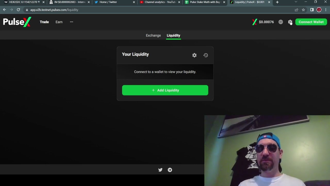Image resolution: width=330 pixels, height=186 pixels.
Task: Open recent transactions history icon
Action: (206, 55)
